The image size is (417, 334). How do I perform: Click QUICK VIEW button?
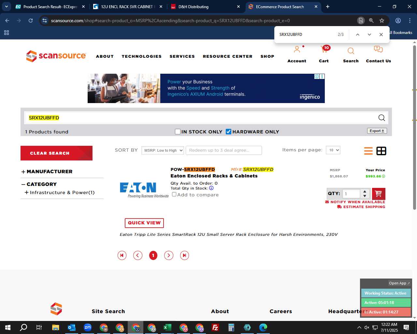click(x=144, y=223)
